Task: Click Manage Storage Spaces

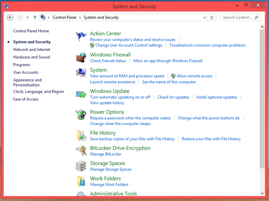Action: click(x=111, y=169)
